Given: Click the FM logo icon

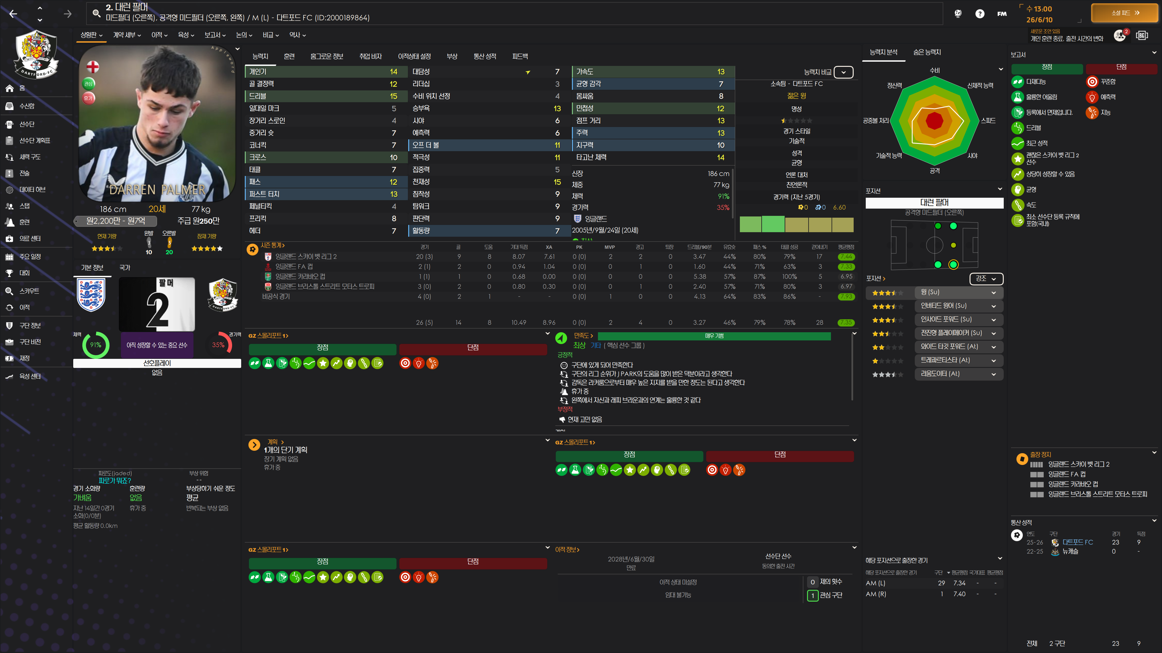Looking at the screenshot, I should coord(1002,14).
